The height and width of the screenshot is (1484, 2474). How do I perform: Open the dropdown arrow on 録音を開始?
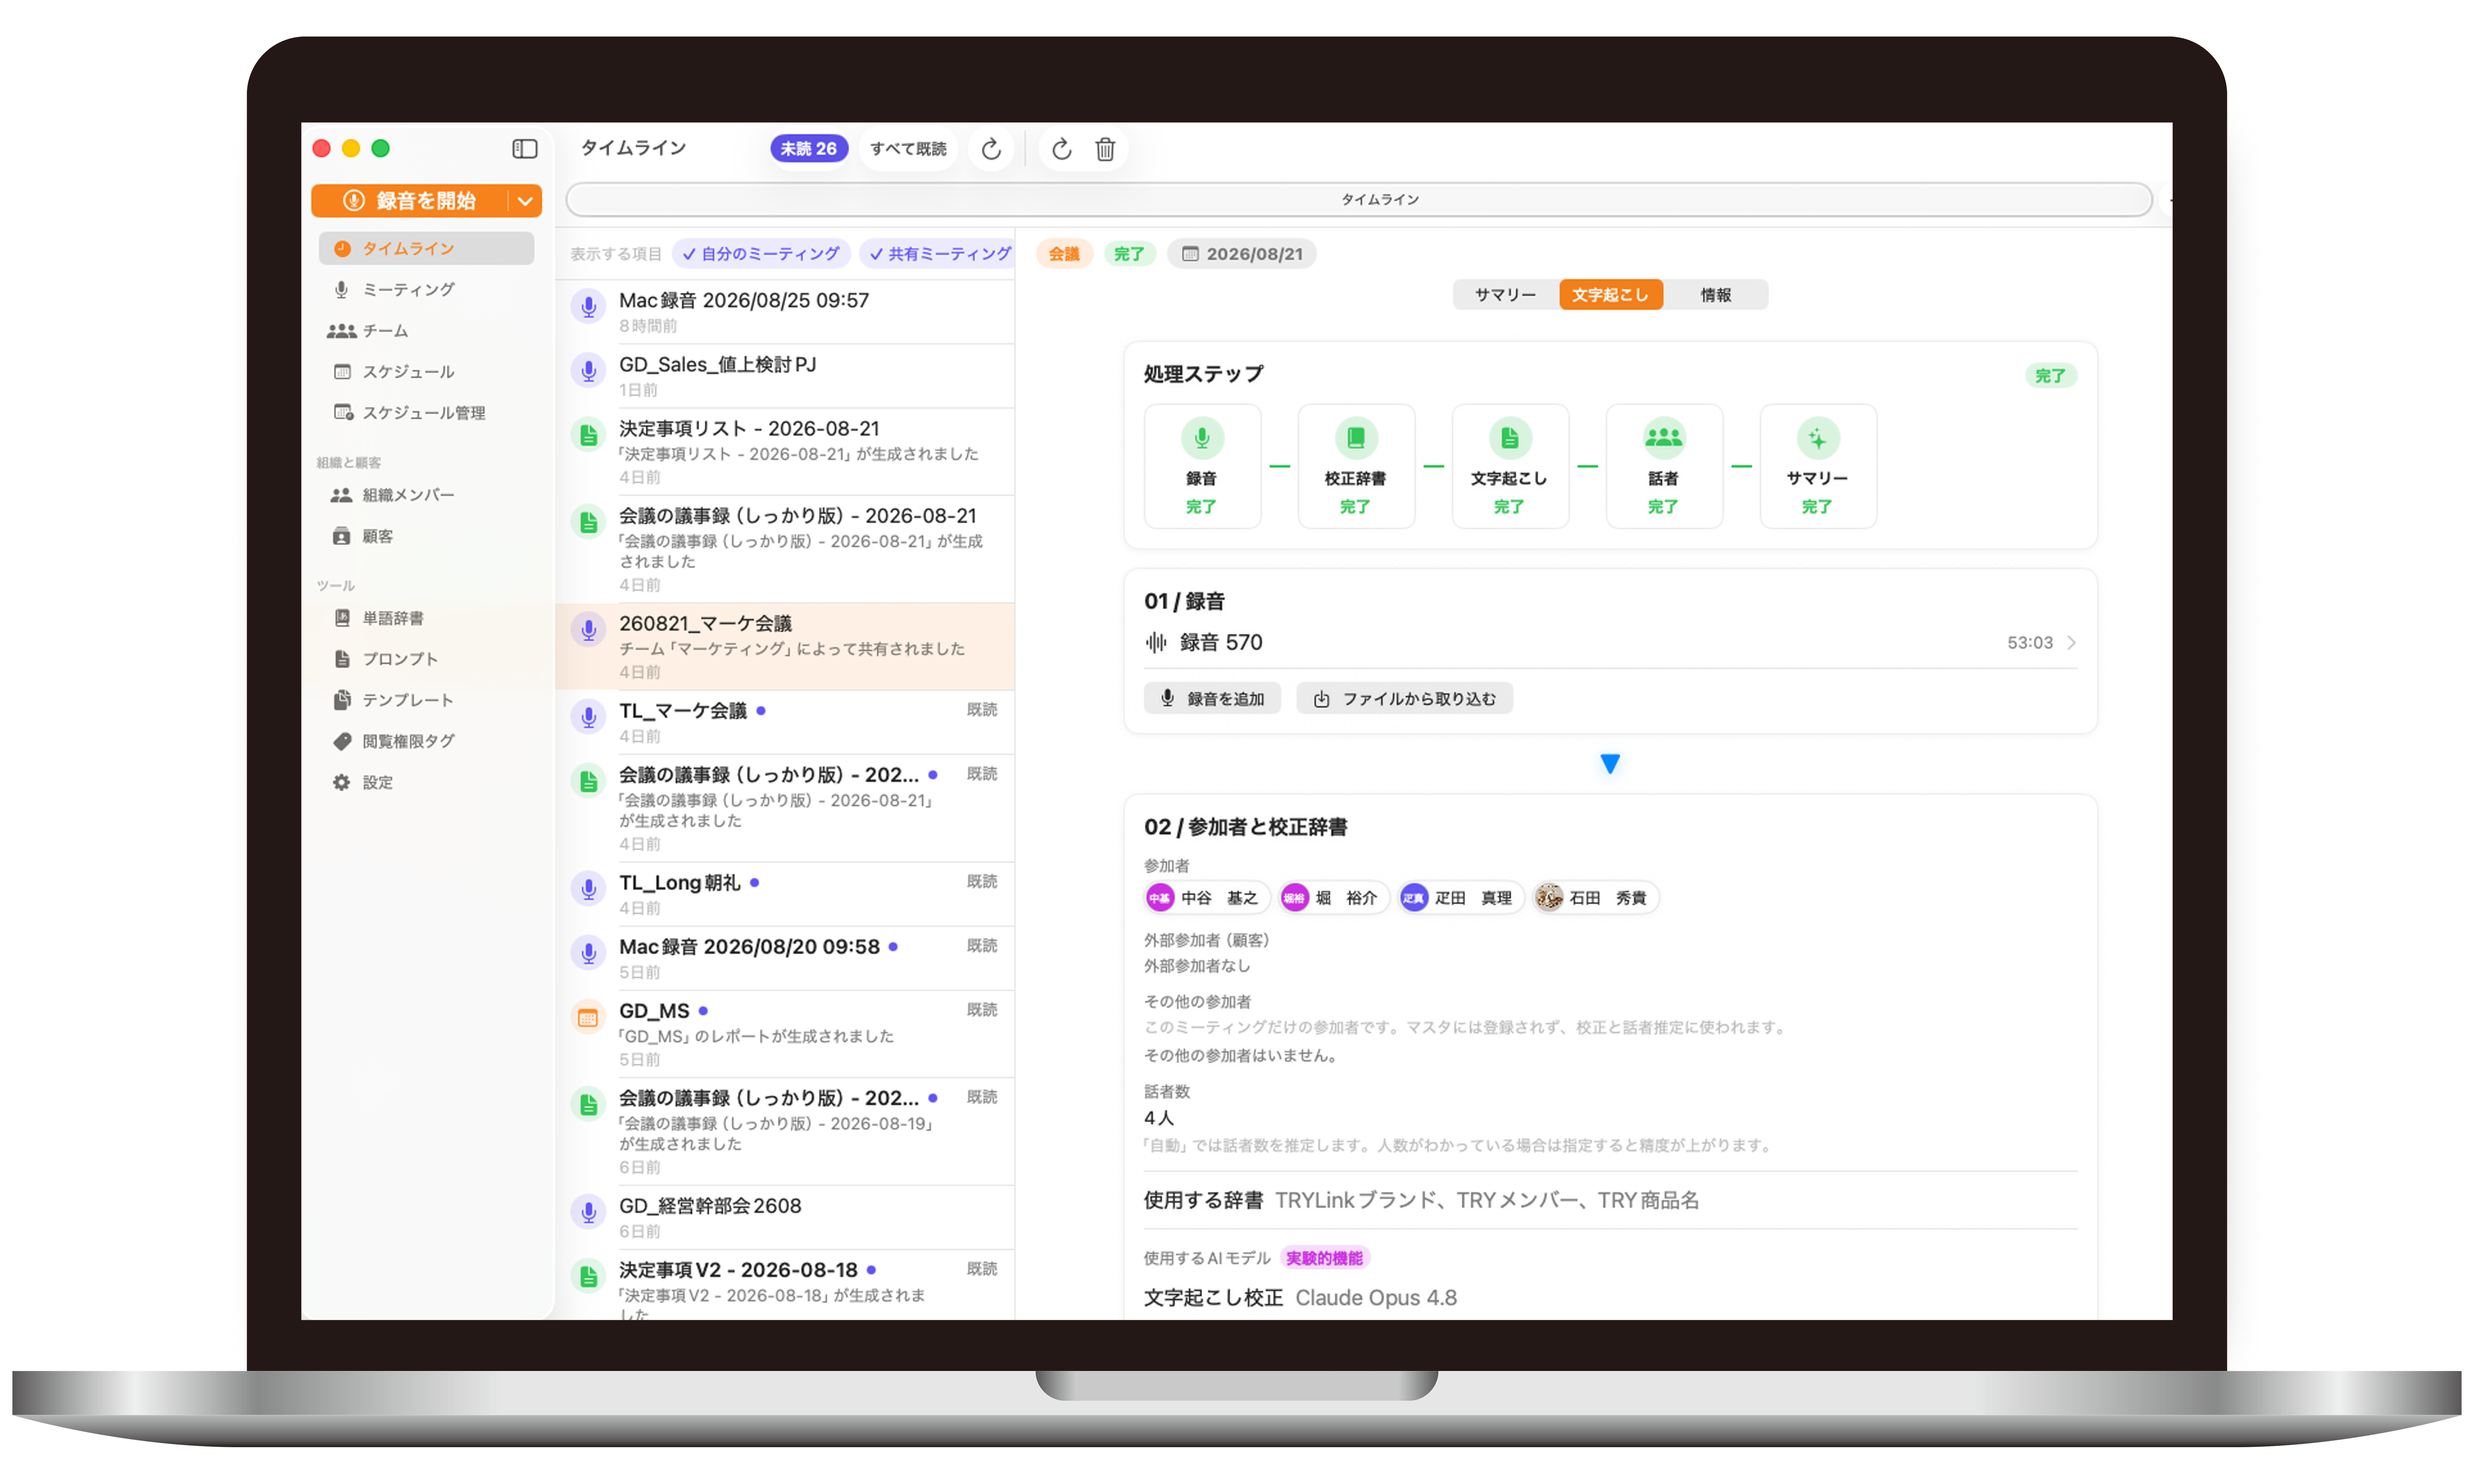[x=525, y=201]
